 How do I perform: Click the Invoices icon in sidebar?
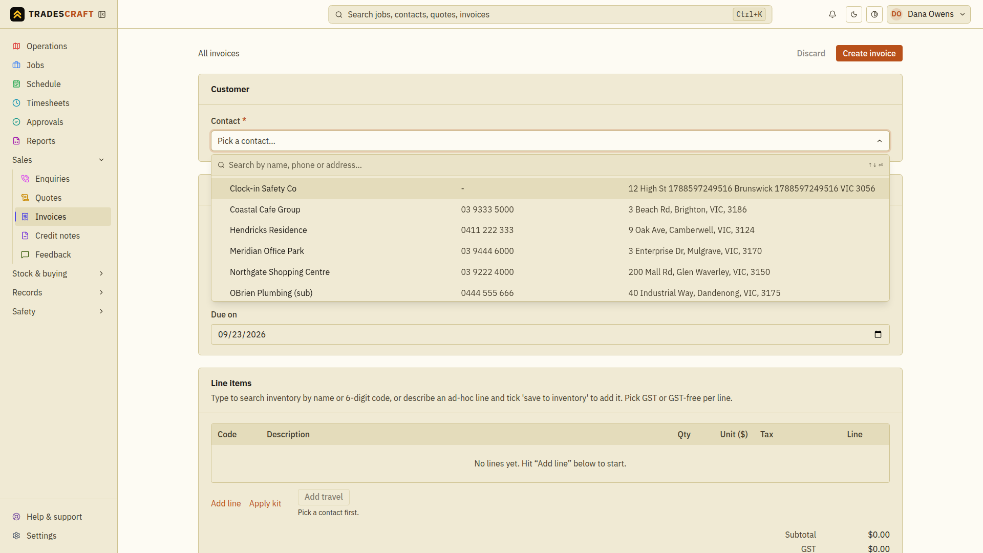coord(25,217)
